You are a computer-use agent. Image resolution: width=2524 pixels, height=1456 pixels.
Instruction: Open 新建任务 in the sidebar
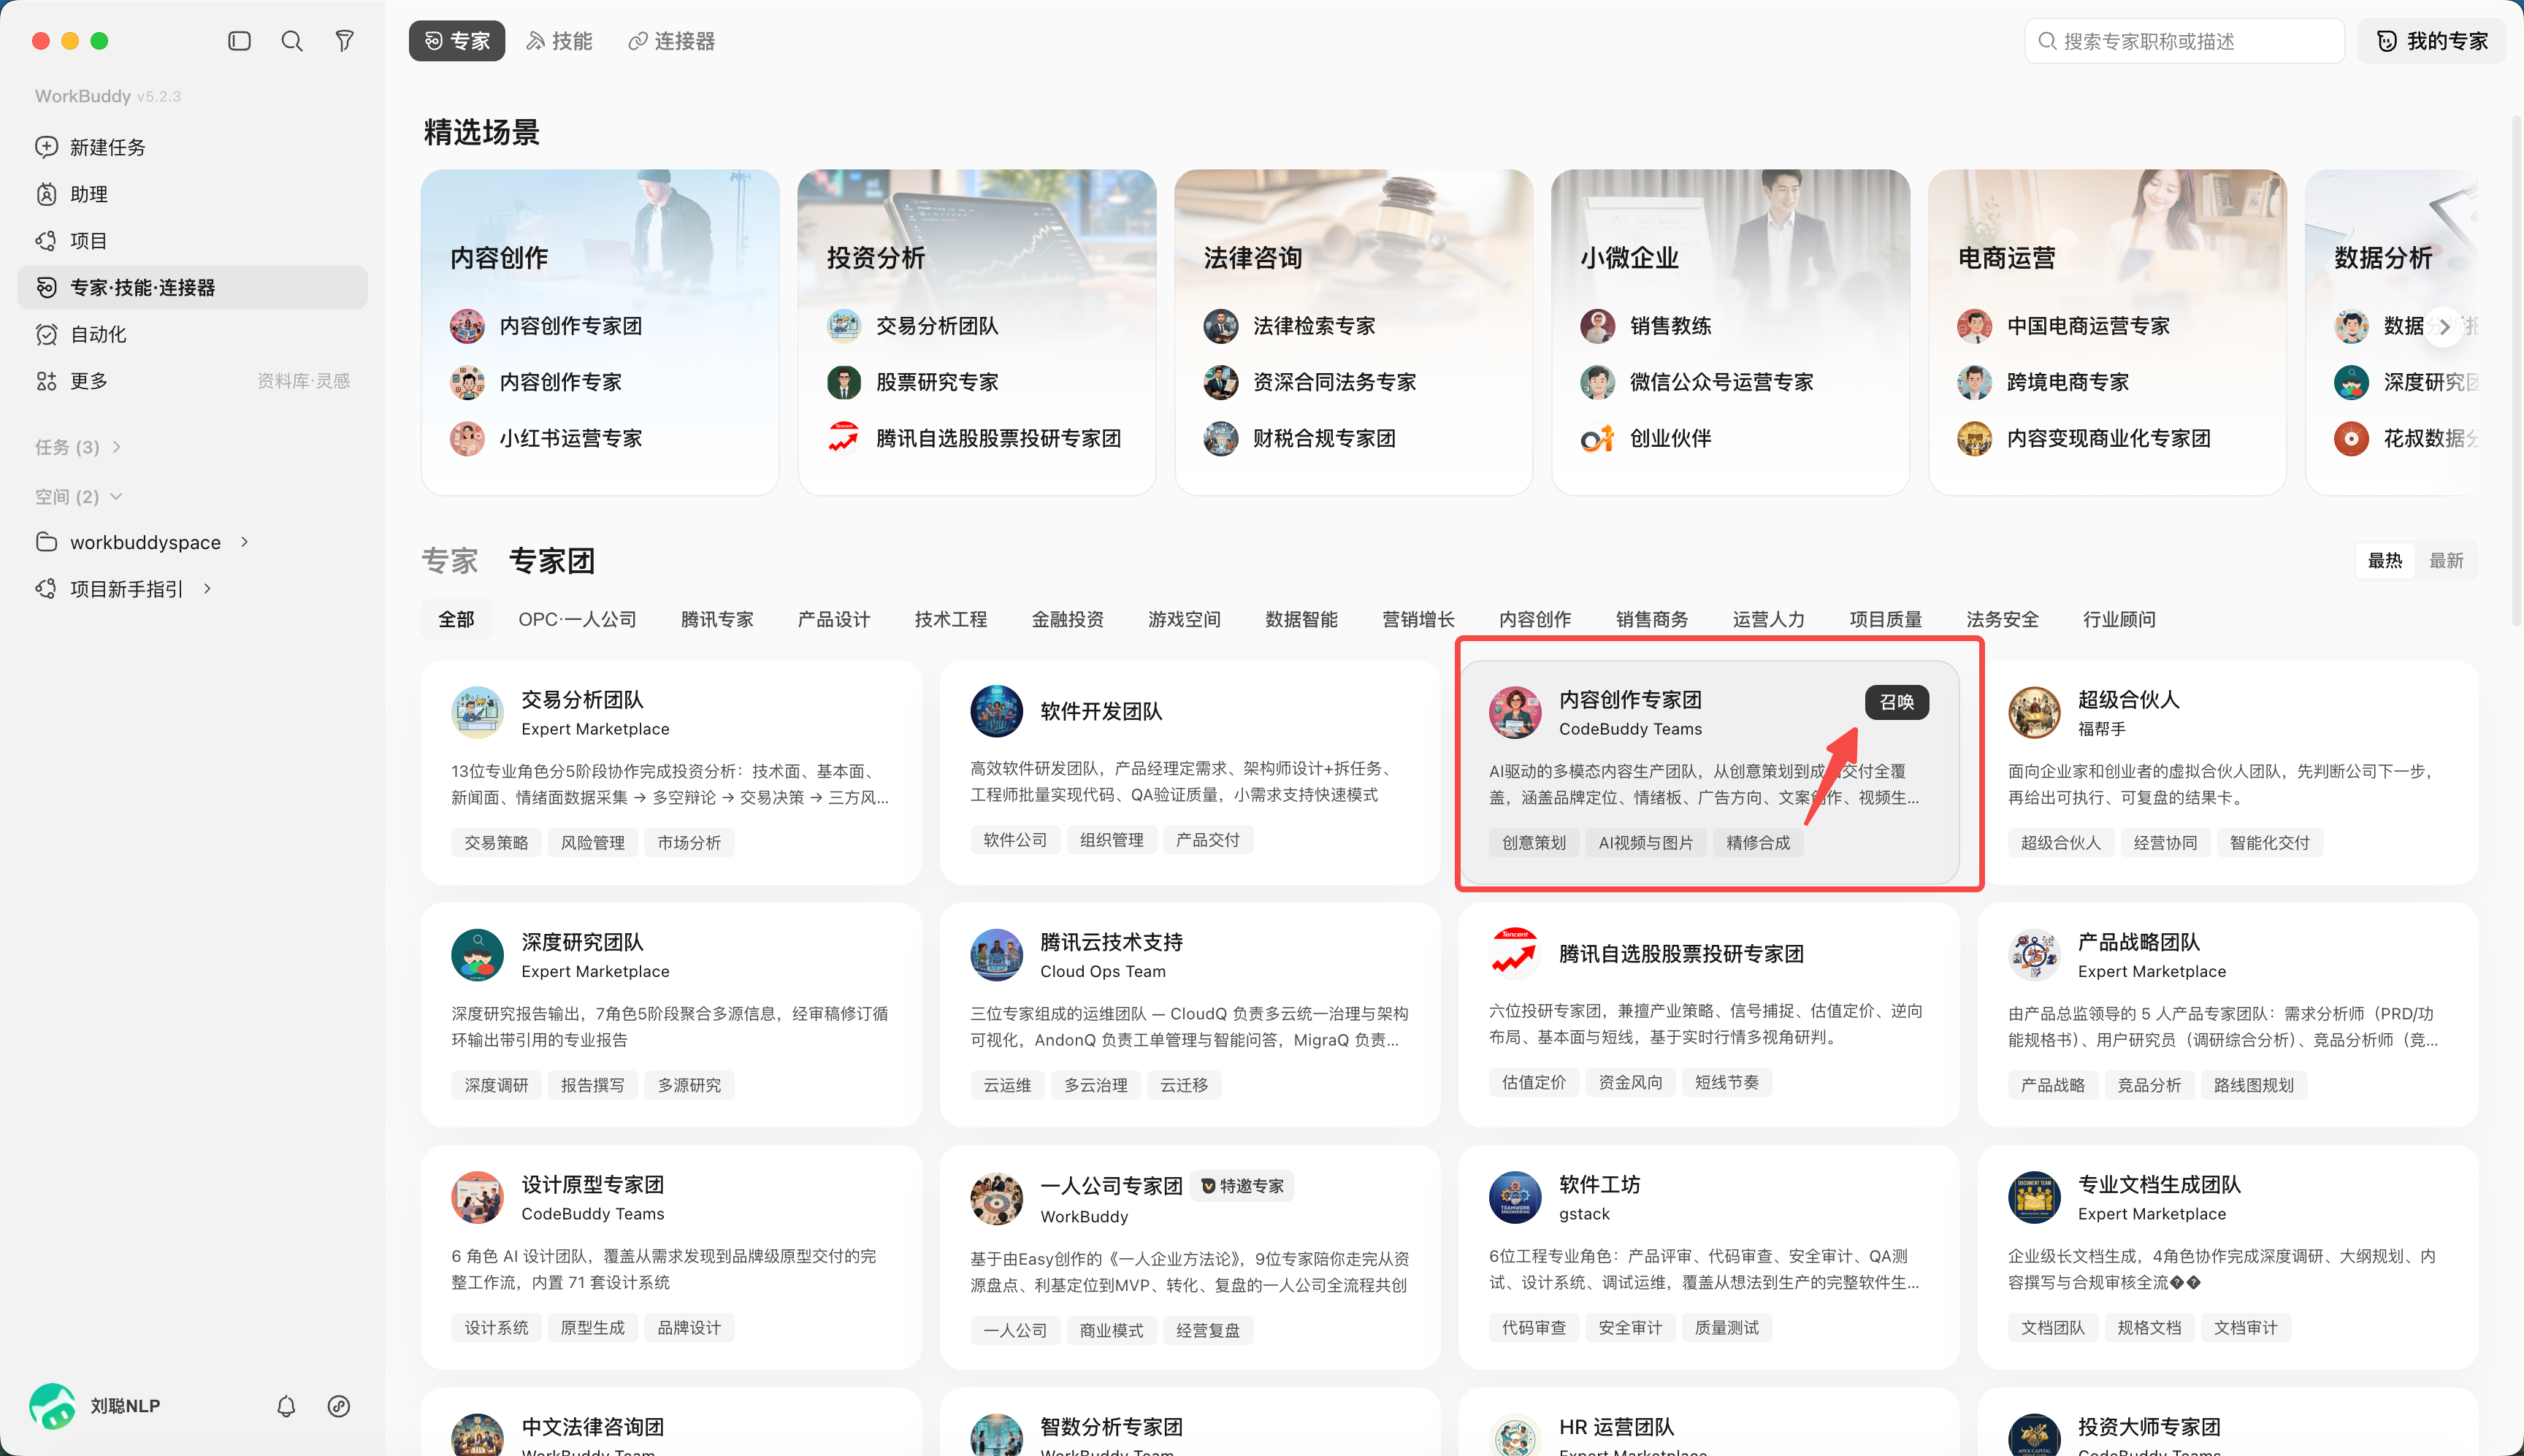pos(192,147)
